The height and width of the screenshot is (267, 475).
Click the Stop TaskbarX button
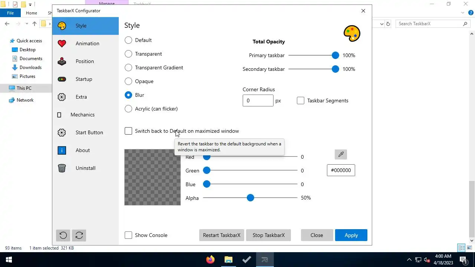[268, 235]
